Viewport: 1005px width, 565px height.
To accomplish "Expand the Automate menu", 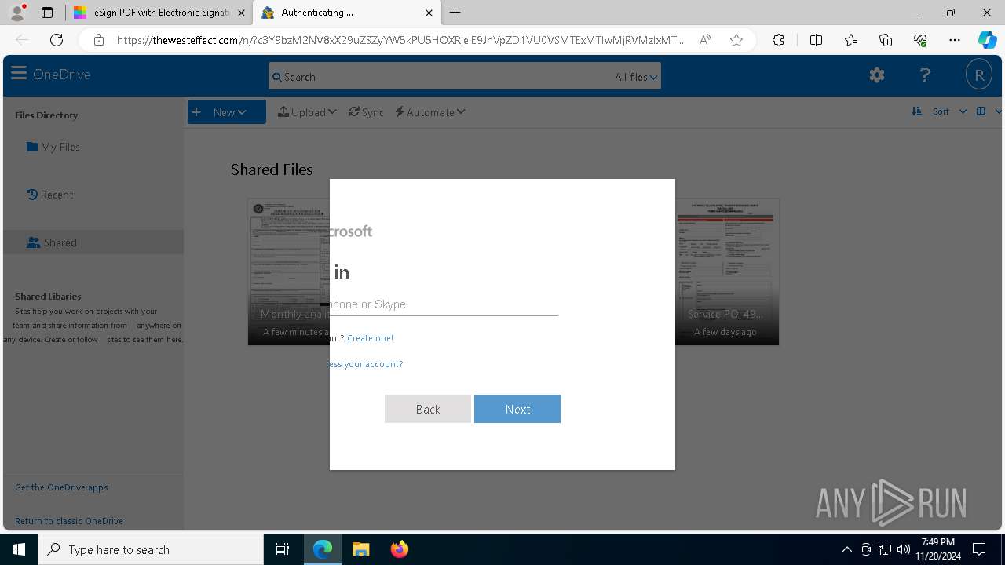I will (x=430, y=112).
